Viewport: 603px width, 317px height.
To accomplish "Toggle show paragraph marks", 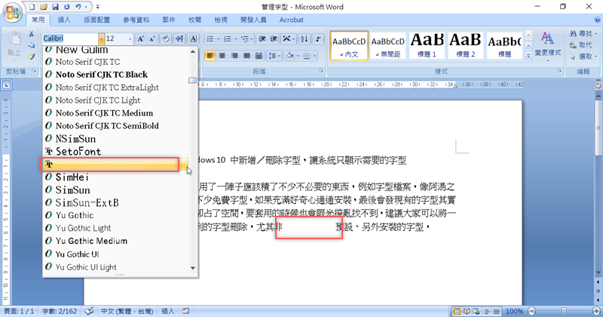I will click(317, 39).
